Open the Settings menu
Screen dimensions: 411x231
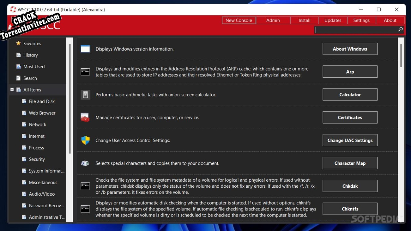tap(361, 20)
